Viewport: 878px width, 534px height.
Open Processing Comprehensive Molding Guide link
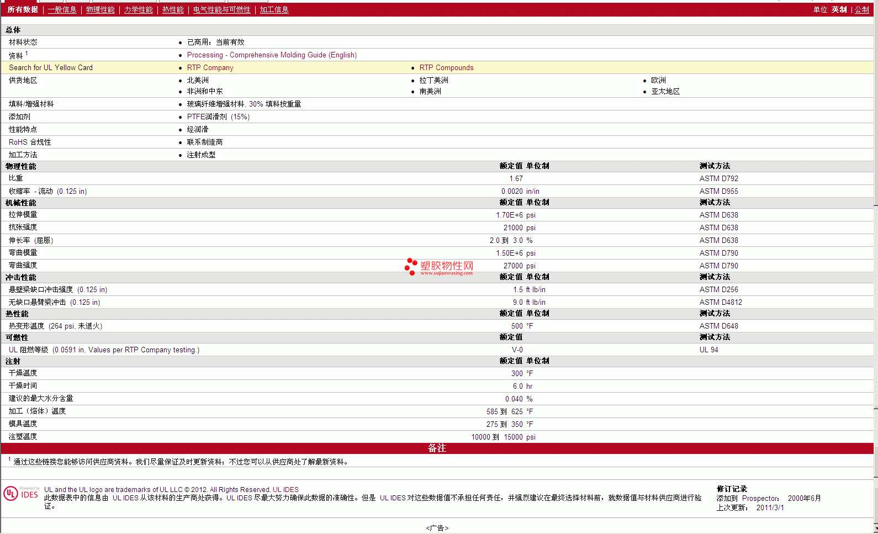point(272,55)
